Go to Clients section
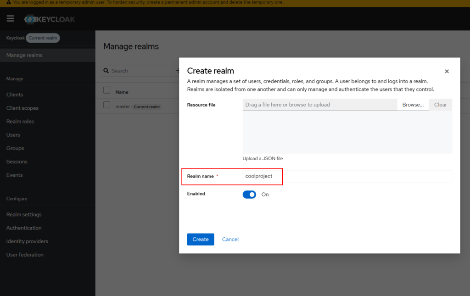Viewport: 470px width, 296px height. [15, 95]
